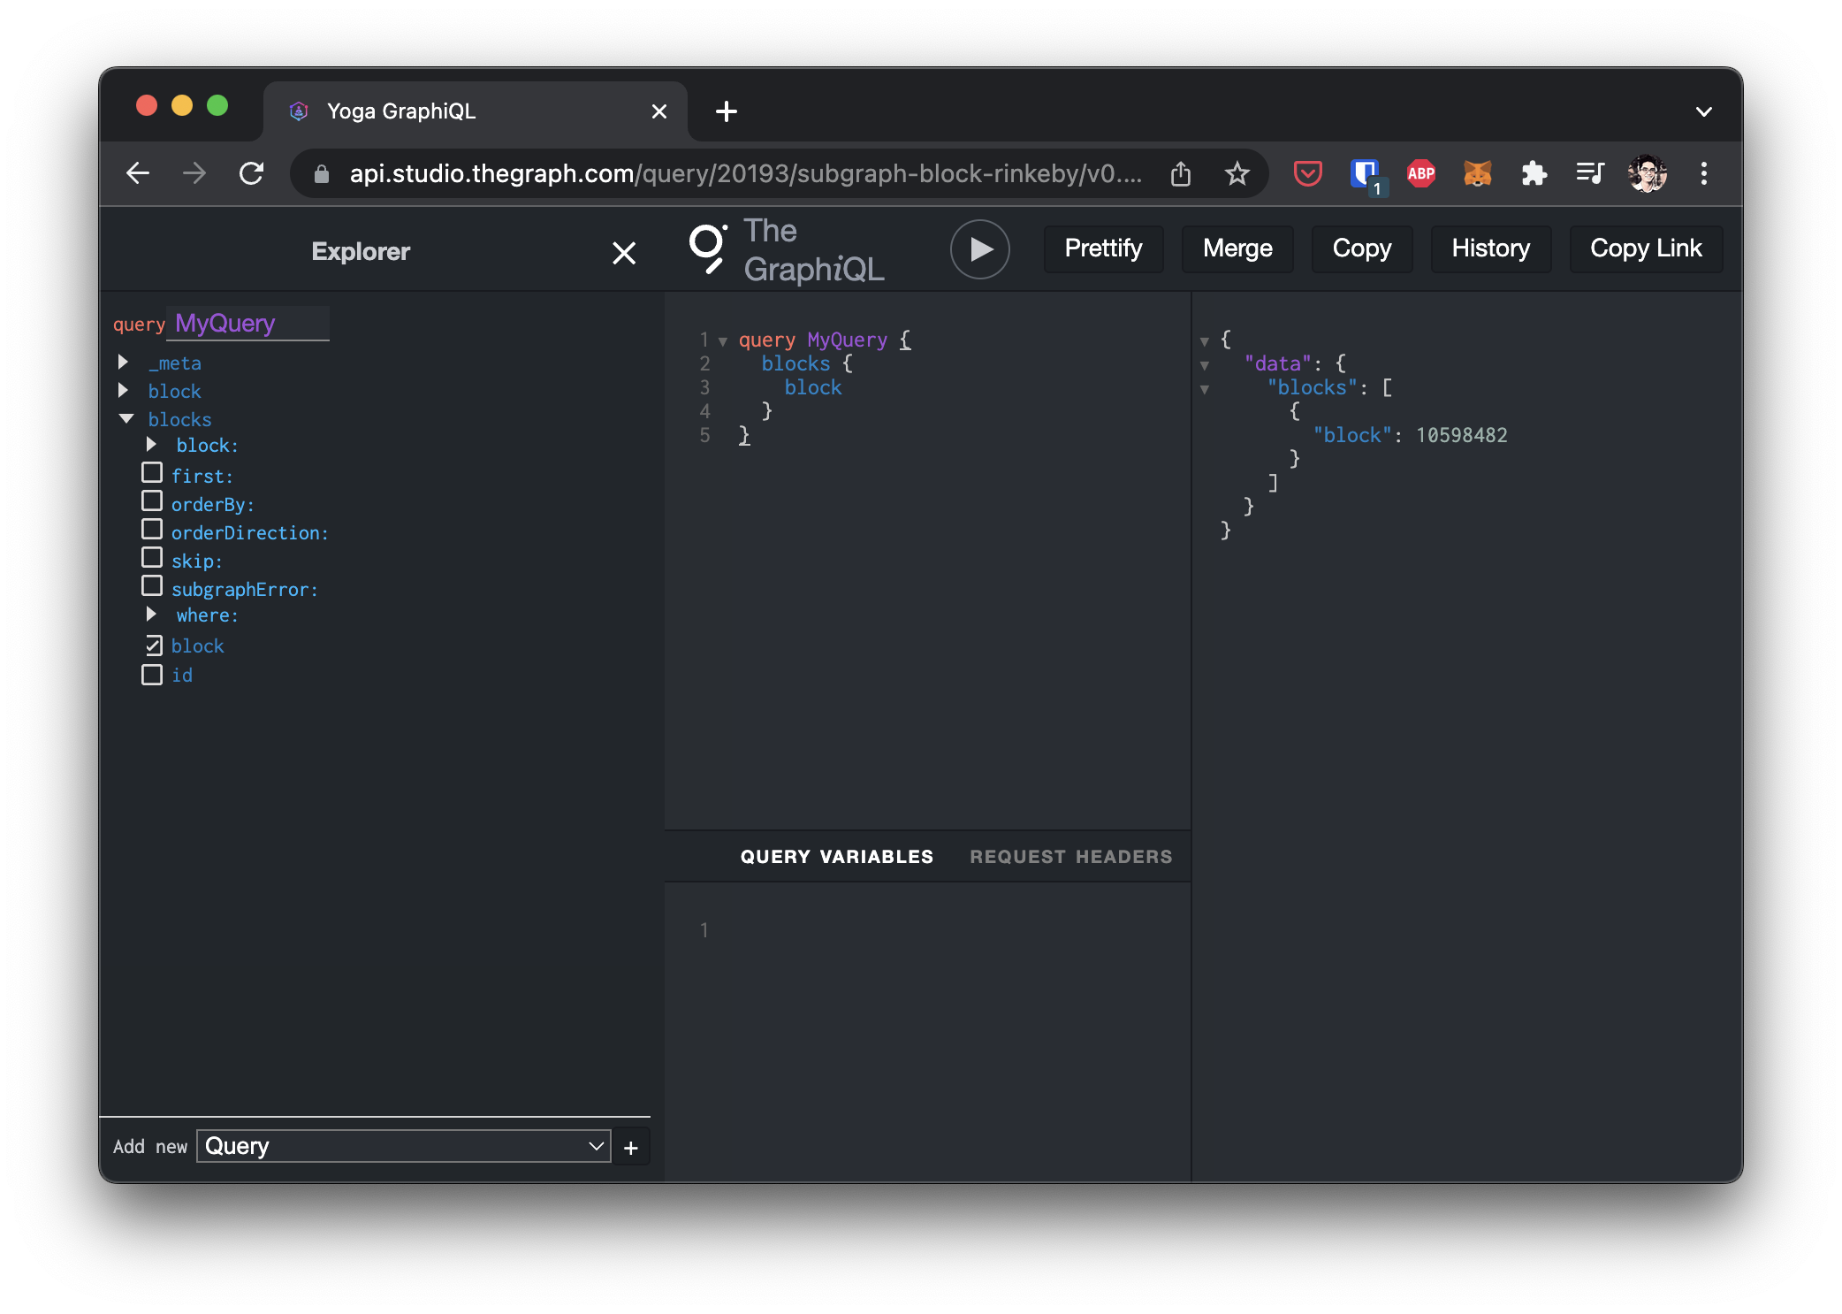Open the History panel

1490,248
